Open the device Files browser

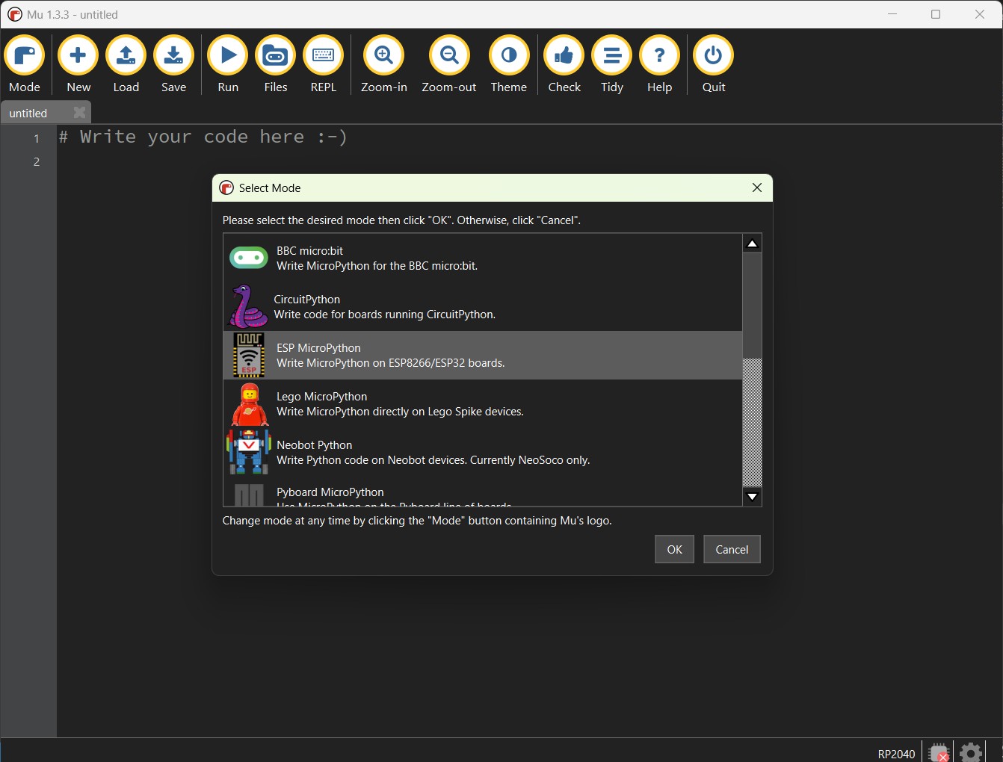pos(276,65)
